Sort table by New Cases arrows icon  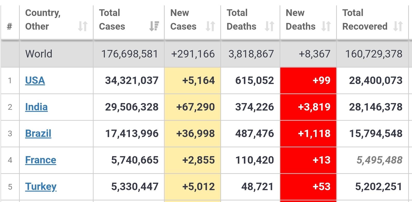(211, 26)
